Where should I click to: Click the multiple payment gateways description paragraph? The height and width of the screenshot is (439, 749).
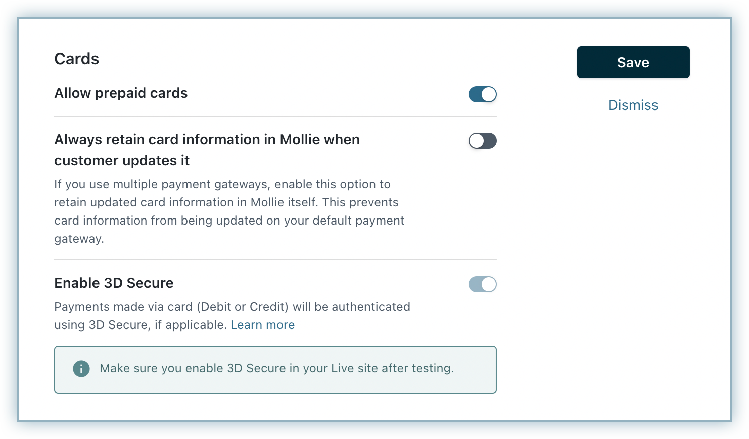click(229, 211)
